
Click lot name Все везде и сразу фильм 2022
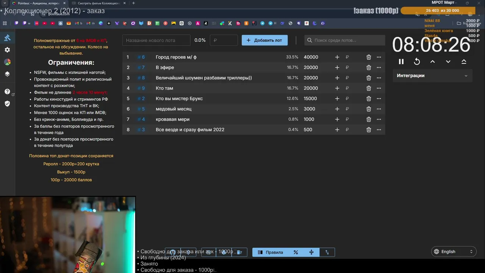coord(190,130)
